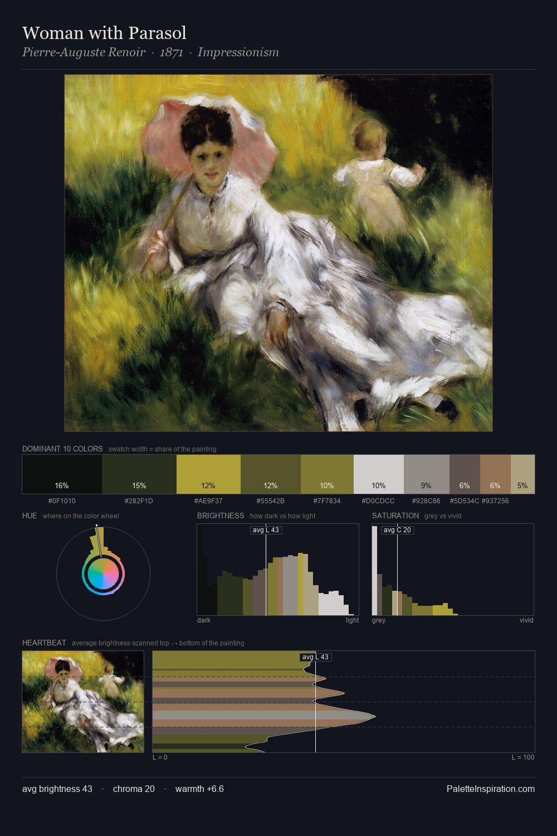This screenshot has height=836, width=557.
Task: Click the warmth +6.6 footer stat
Action: 199,789
